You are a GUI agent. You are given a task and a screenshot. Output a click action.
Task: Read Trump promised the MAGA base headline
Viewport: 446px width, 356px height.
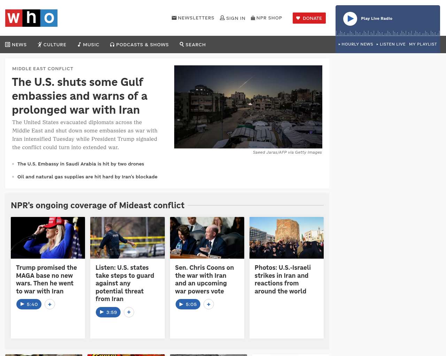[47, 279]
